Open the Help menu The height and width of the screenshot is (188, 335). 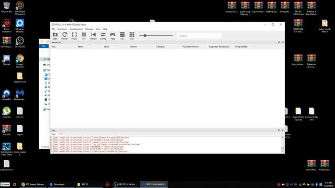105,29
